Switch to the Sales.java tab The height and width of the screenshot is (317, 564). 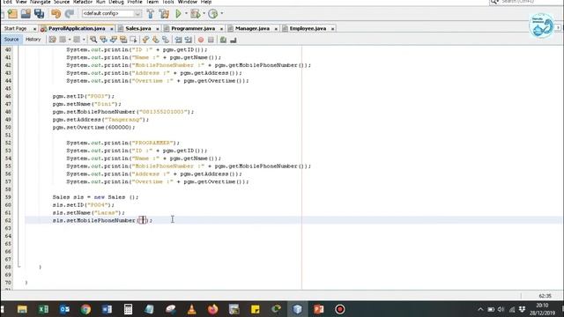(x=138, y=28)
